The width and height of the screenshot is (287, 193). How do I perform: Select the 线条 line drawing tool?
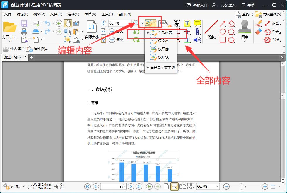(x=211, y=29)
